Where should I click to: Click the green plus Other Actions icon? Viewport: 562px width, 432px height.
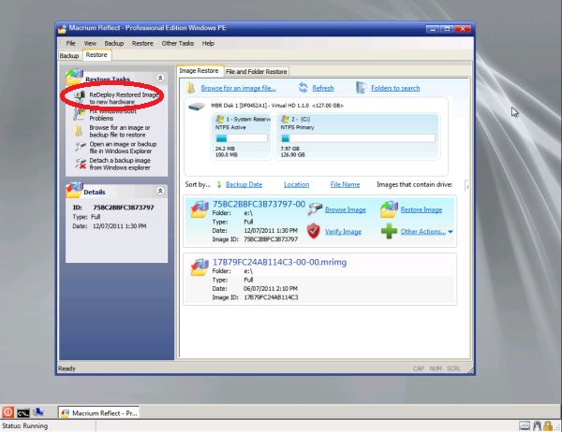point(389,231)
